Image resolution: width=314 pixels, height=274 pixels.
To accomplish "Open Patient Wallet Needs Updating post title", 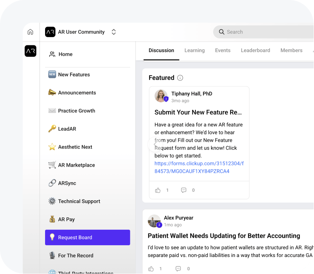I will coord(223,236).
